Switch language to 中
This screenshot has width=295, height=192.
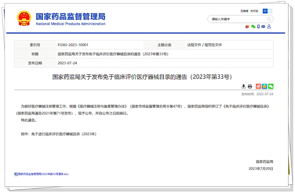click(x=265, y=11)
